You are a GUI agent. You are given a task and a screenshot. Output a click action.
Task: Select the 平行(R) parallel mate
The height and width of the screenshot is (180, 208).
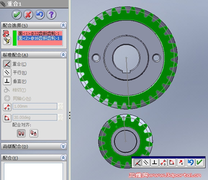[7, 72]
